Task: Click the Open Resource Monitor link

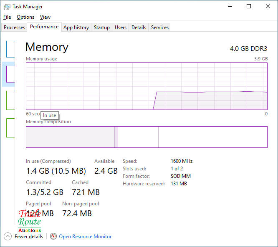Action: (x=85, y=236)
